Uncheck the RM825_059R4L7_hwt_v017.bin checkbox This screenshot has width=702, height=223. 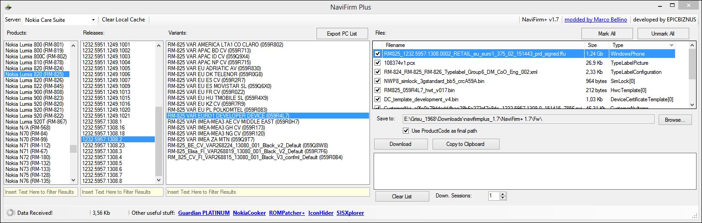[377, 90]
